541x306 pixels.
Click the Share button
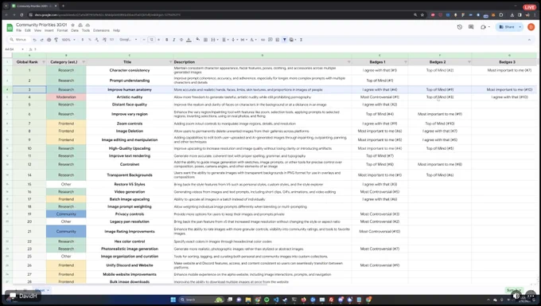click(507, 27)
